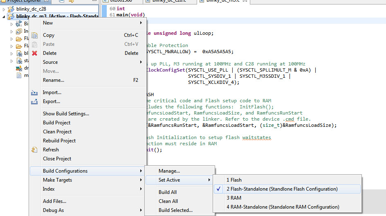
Task: Select Add Files...
Action: tap(87, 201)
